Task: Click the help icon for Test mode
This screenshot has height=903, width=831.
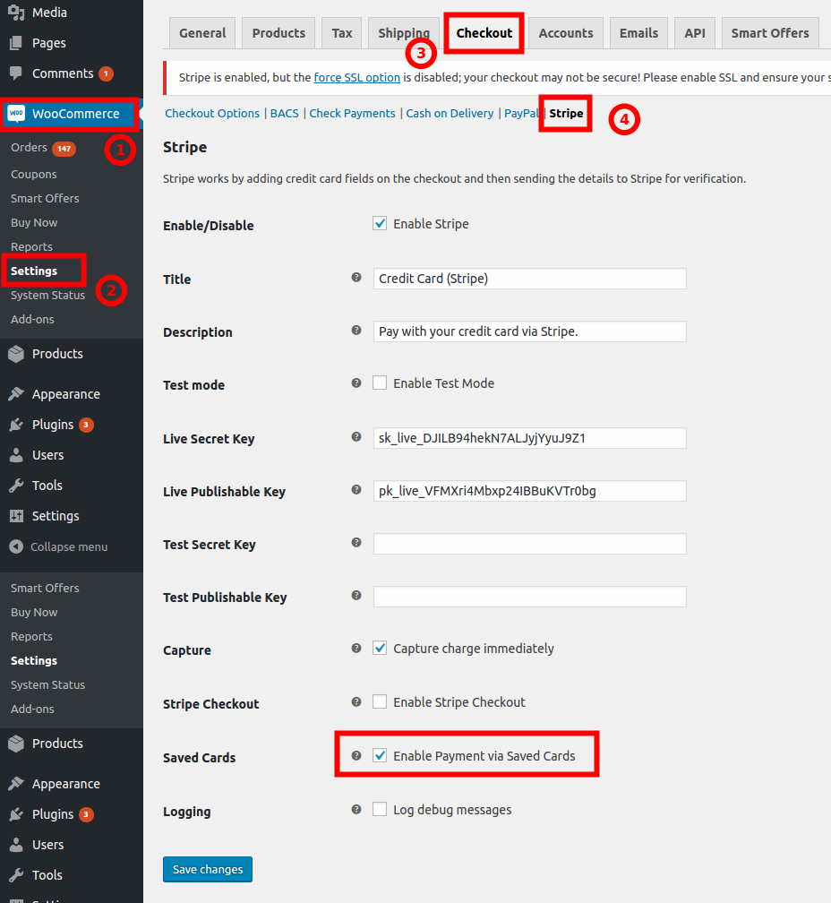Action: (356, 383)
